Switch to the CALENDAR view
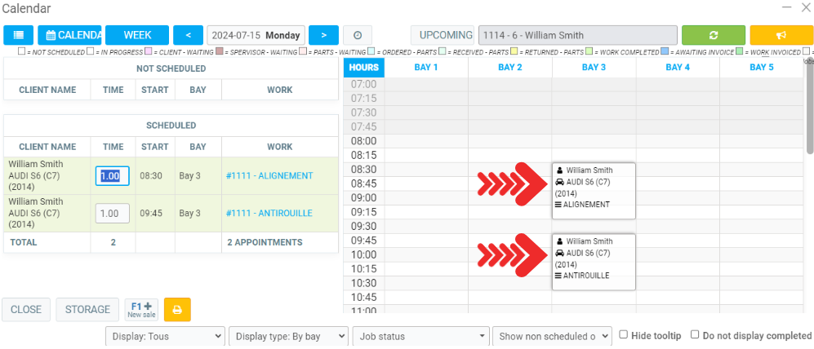The image size is (814, 349). coord(69,36)
